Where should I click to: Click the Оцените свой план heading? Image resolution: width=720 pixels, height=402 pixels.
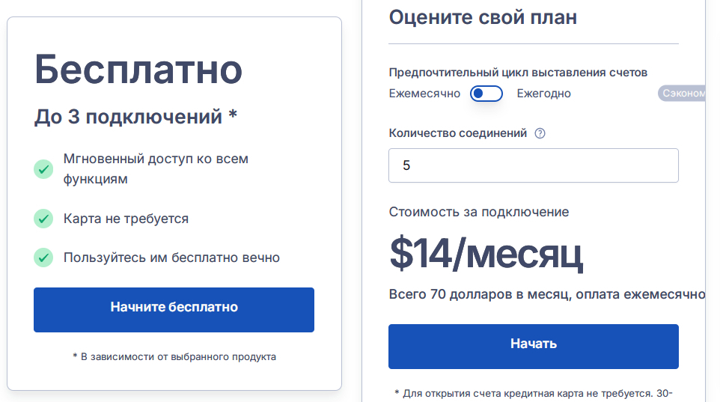483,17
